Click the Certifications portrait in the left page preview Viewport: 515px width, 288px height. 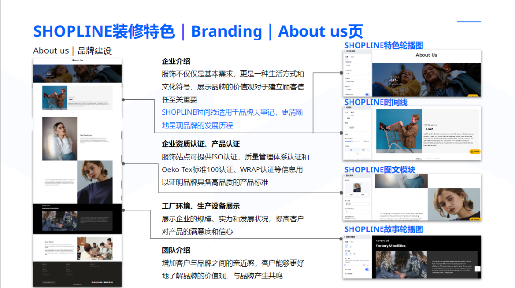click(60, 139)
